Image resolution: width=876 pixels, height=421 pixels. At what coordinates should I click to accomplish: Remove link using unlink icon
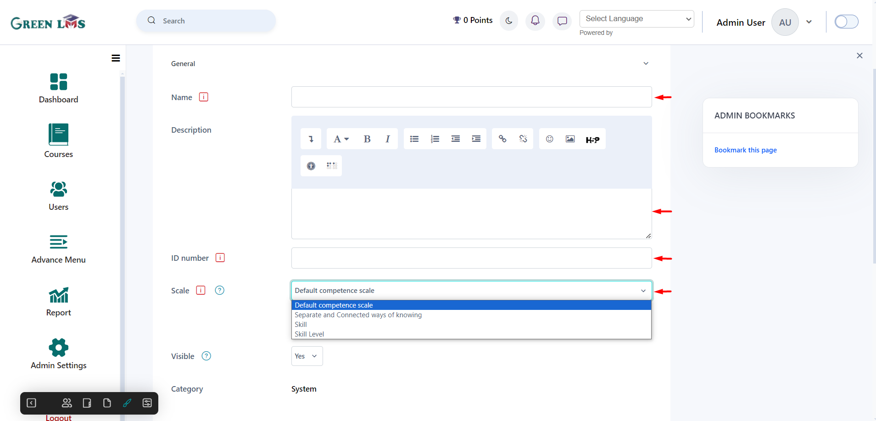pos(523,139)
